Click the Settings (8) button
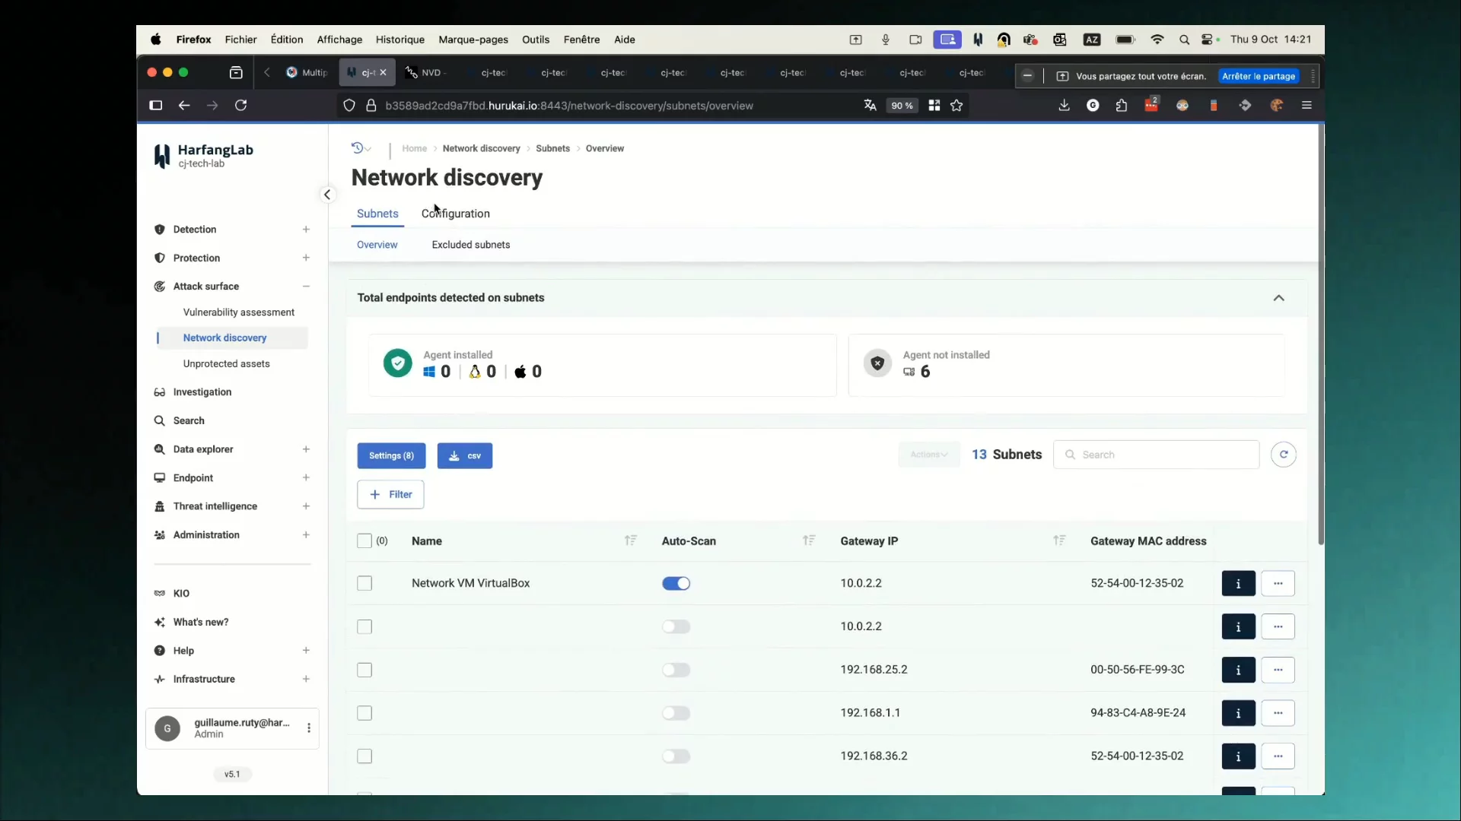 (x=391, y=456)
